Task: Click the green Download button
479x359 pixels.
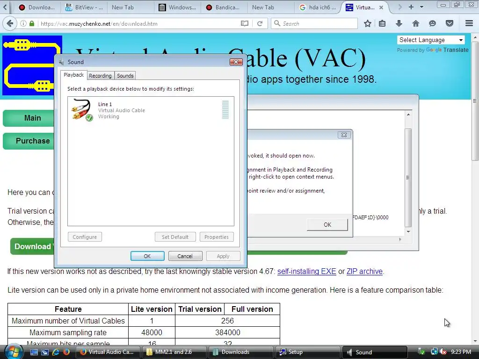Action: click(x=32, y=246)
